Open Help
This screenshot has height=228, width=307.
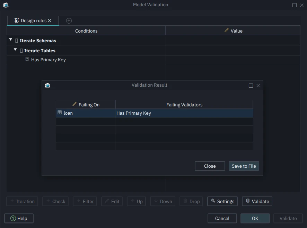[19, 218]
